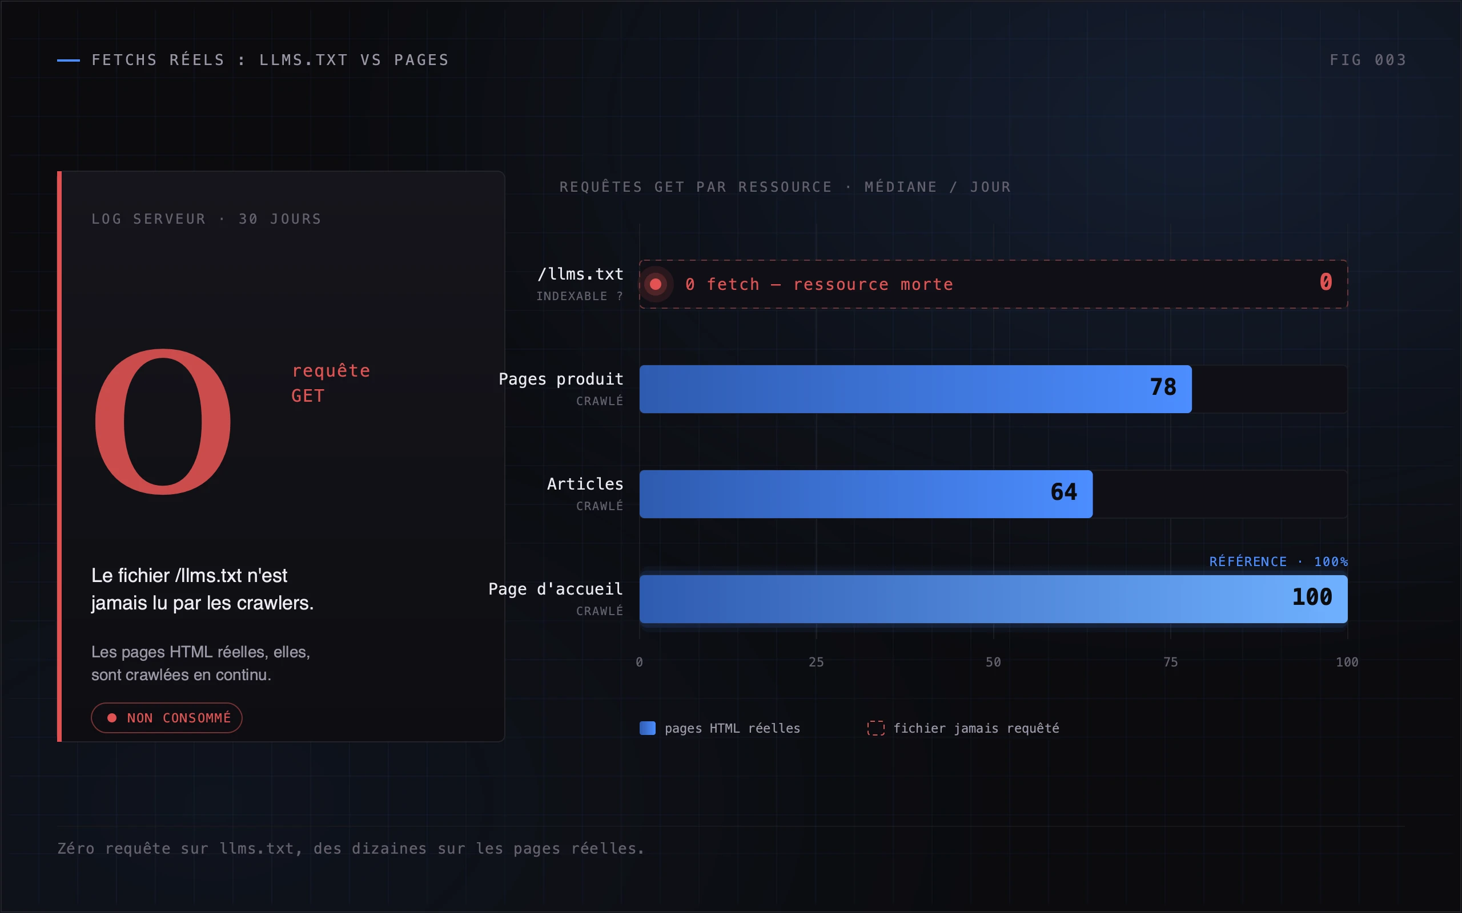Click the dashed red legend box icon
Screen dimensions: 1462x913
(x=875, y=728)
